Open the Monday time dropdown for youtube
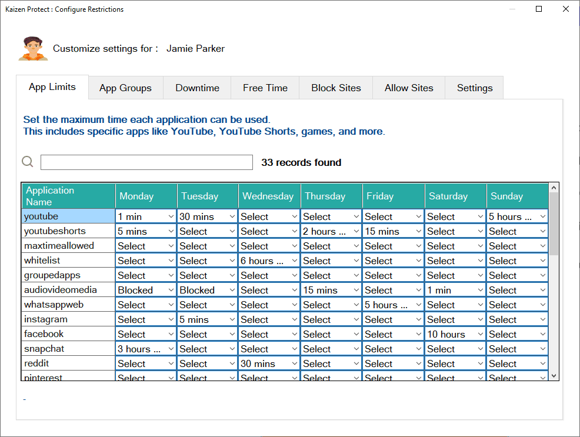This screenshot has height=437, width=580. pos(145,216)
